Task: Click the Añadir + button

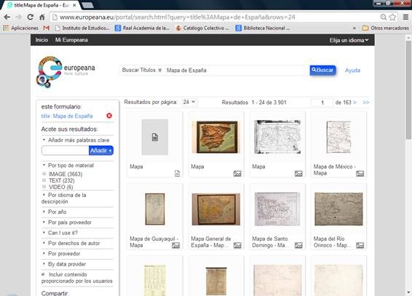Action: pyautogui.click(x=101, y=151)
